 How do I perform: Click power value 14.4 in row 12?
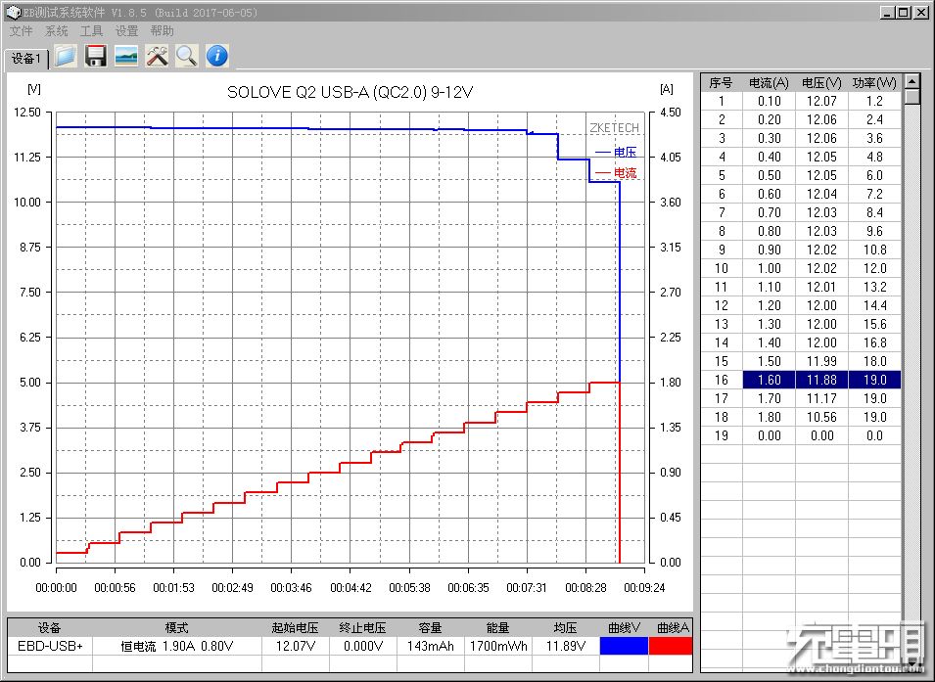pos(874,305)
